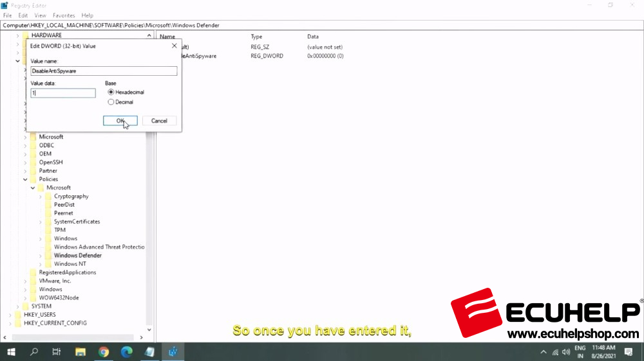644x361 pixels.
Task: Open the notification center icon
Action: [x=629, y=352]
